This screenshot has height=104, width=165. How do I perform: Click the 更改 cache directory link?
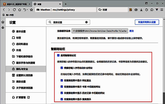[131, 31]
